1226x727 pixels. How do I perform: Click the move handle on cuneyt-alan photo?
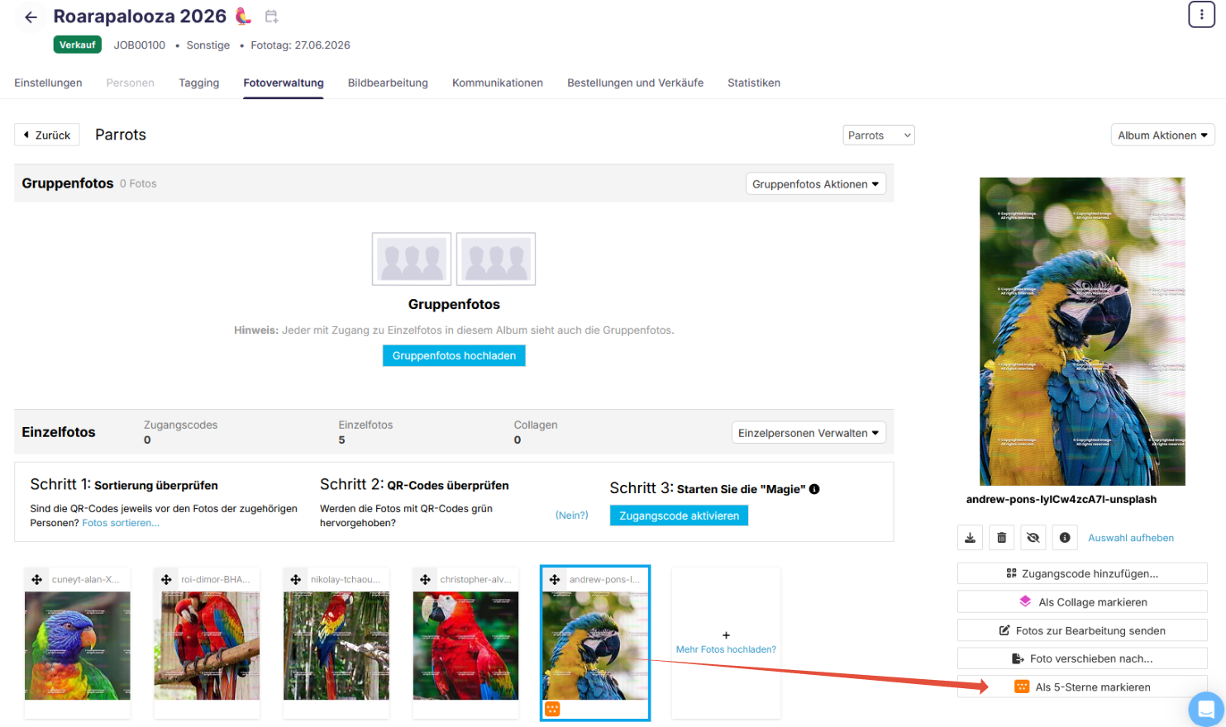click(36, 580)
